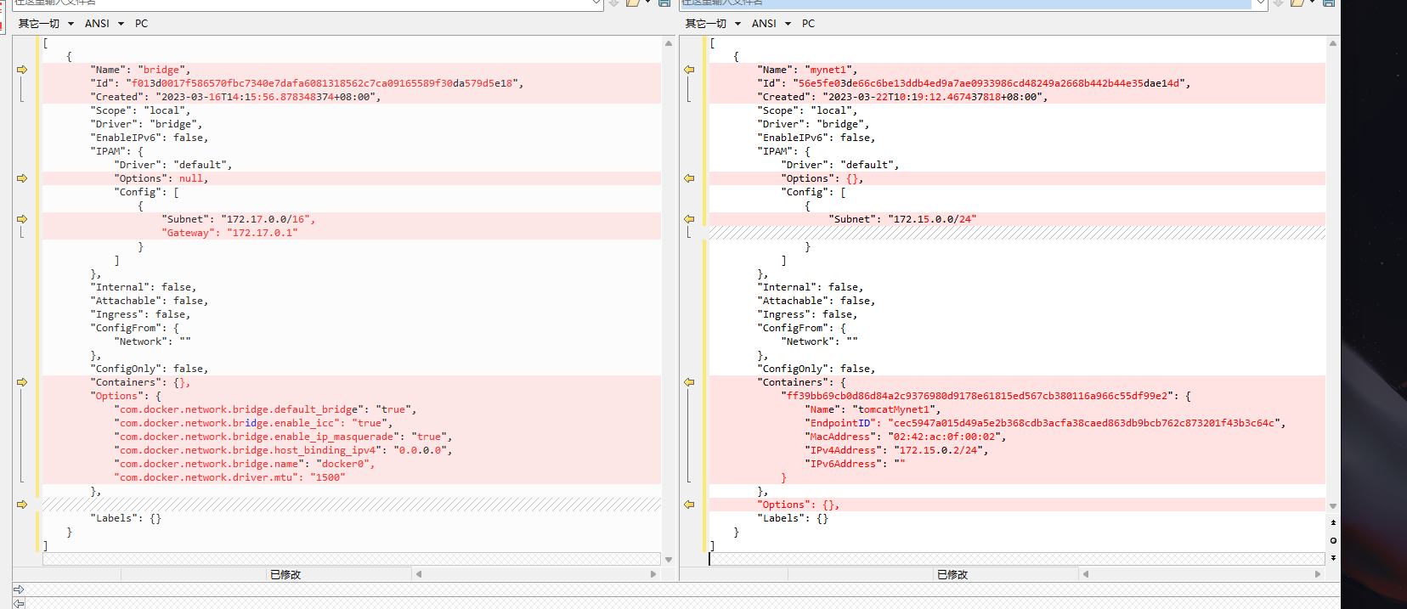The image size is (1407, 609).
Task: Click current difference circle button
Action: tap(1333, 540)
